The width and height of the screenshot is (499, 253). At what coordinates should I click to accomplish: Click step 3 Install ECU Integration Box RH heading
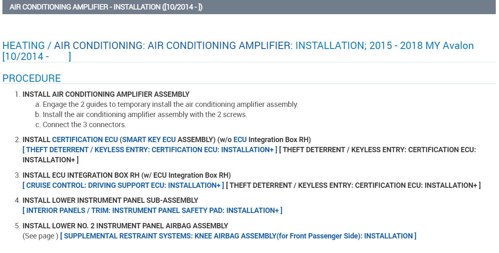click(x=126, y=175)
